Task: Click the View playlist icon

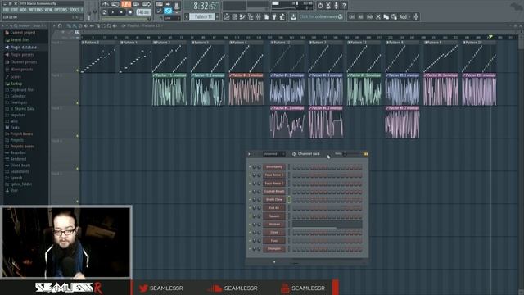Action: [227, 16]
